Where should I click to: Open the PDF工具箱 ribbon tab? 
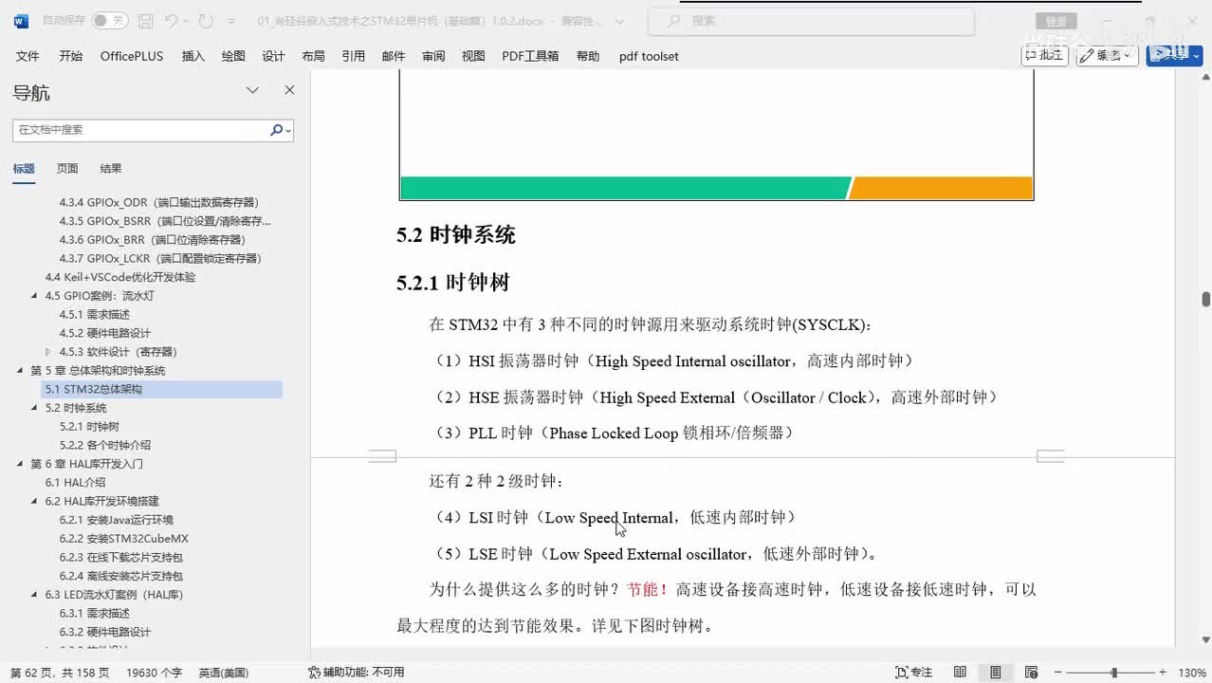[530, 56]
